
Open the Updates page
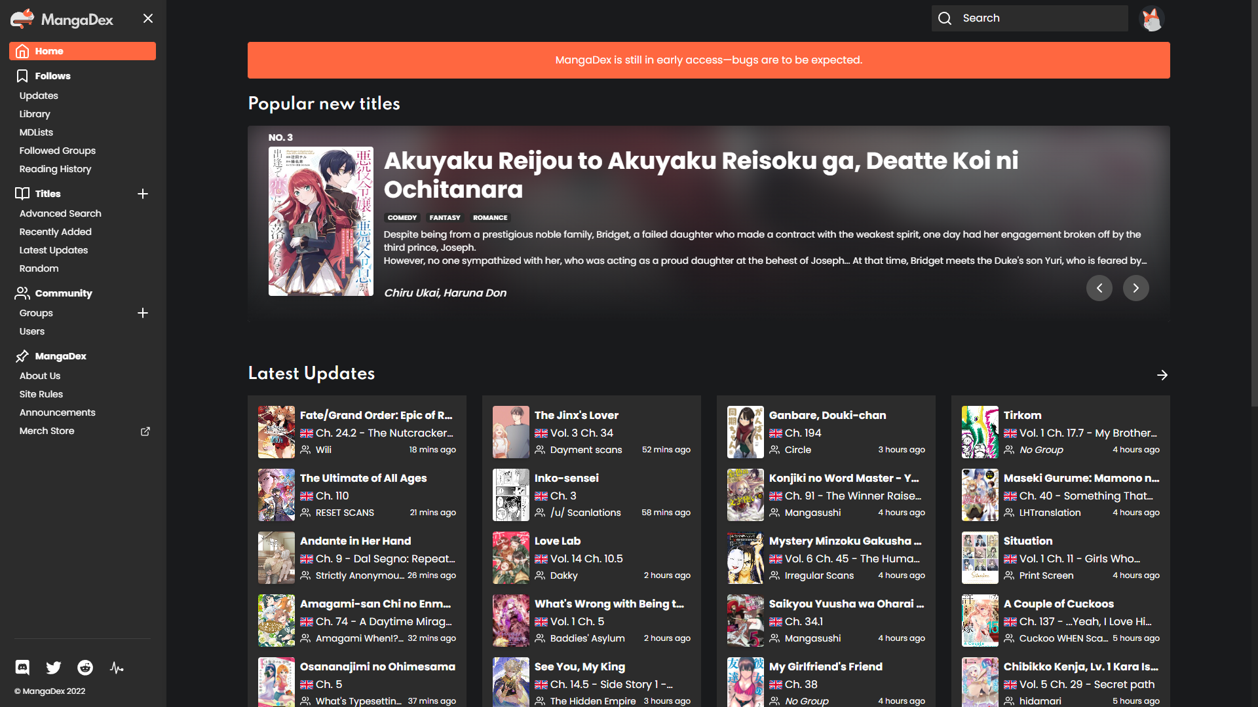click(x=39, y=96)
